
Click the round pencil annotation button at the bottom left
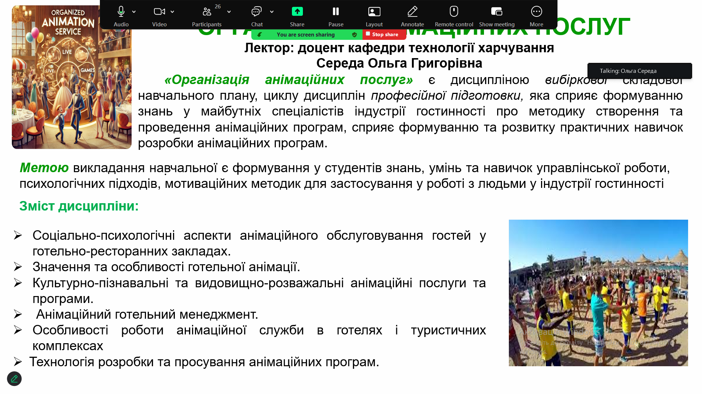coord(14,379)
